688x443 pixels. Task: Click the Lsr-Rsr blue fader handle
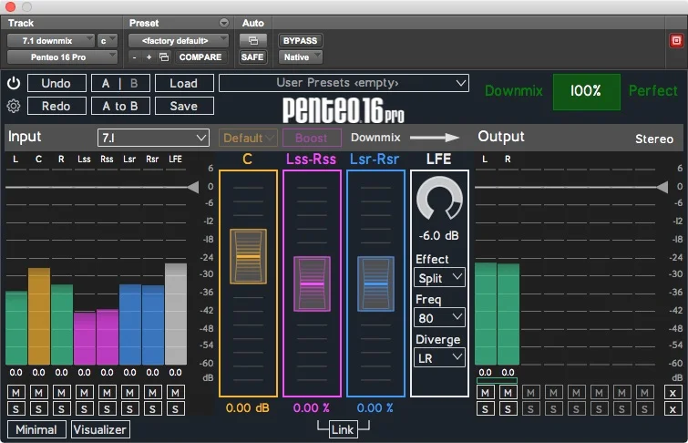click(375, 284)
